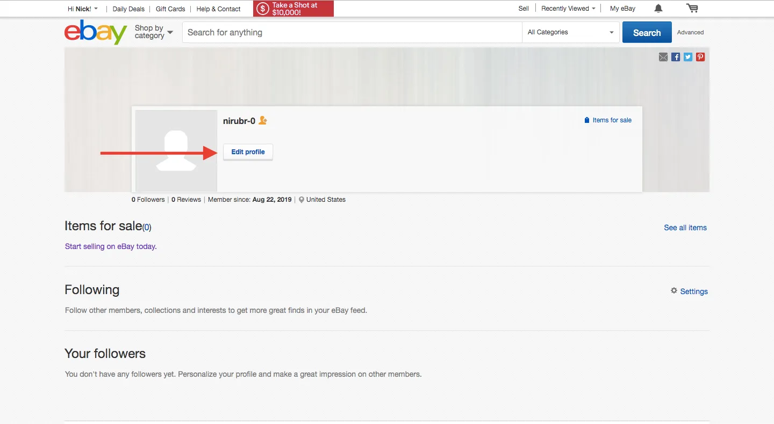Share the profile on Twitter
The image size is (774, 424).
(687, 56)
